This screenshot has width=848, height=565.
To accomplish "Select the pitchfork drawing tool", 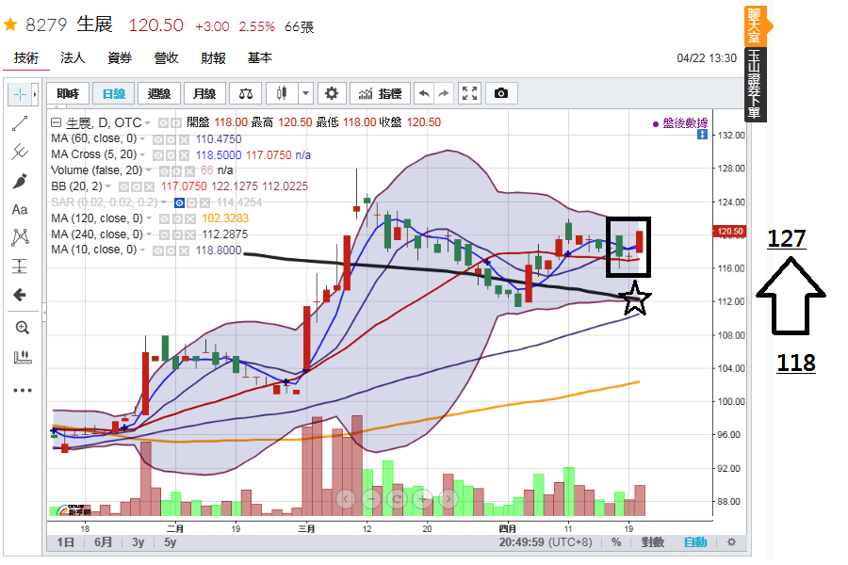I will pos(20,152).
